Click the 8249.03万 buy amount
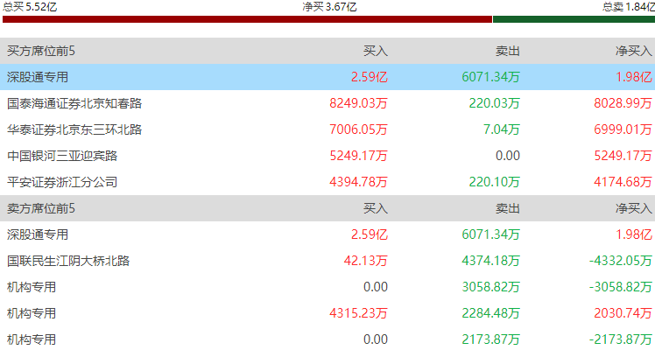Viewport: 655px width, 350px height. 358,103
